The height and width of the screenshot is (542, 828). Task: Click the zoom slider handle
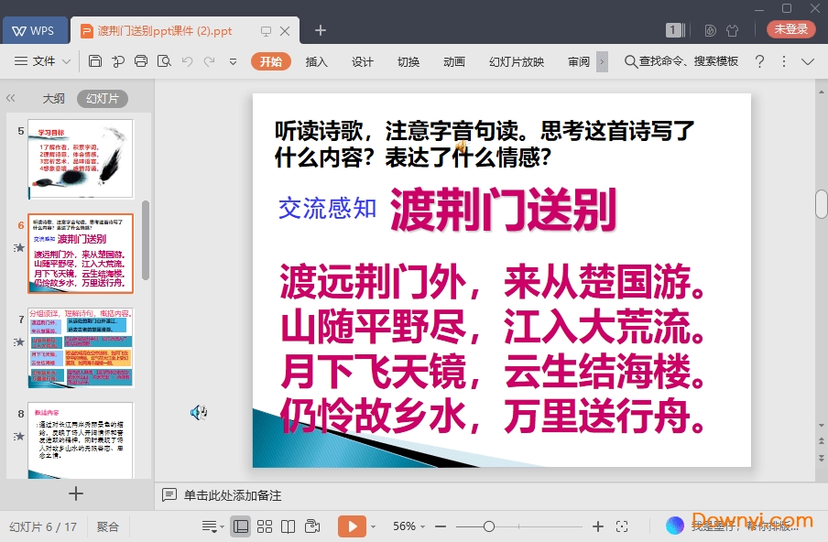click(489, 526)
